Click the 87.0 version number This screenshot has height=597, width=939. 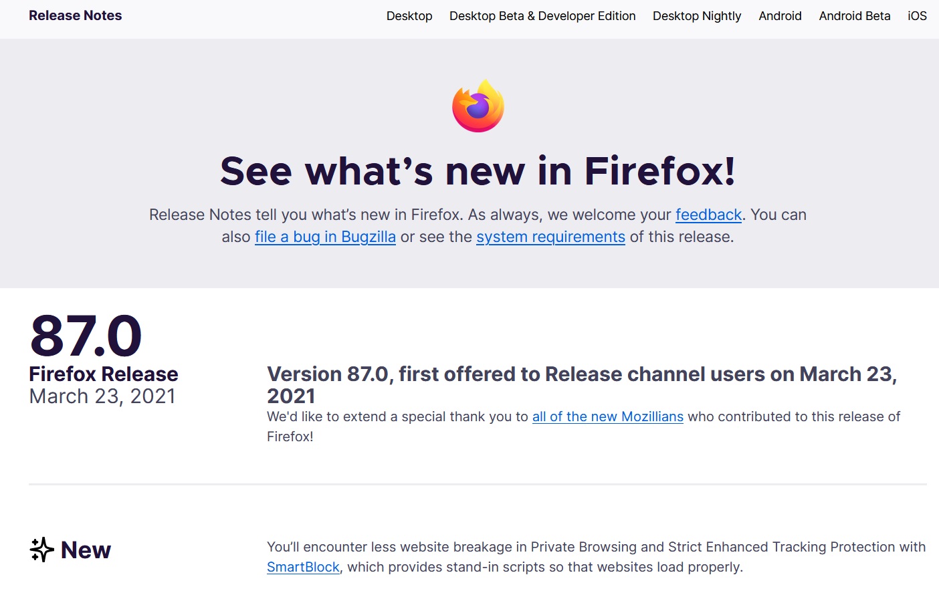[86, 336]
